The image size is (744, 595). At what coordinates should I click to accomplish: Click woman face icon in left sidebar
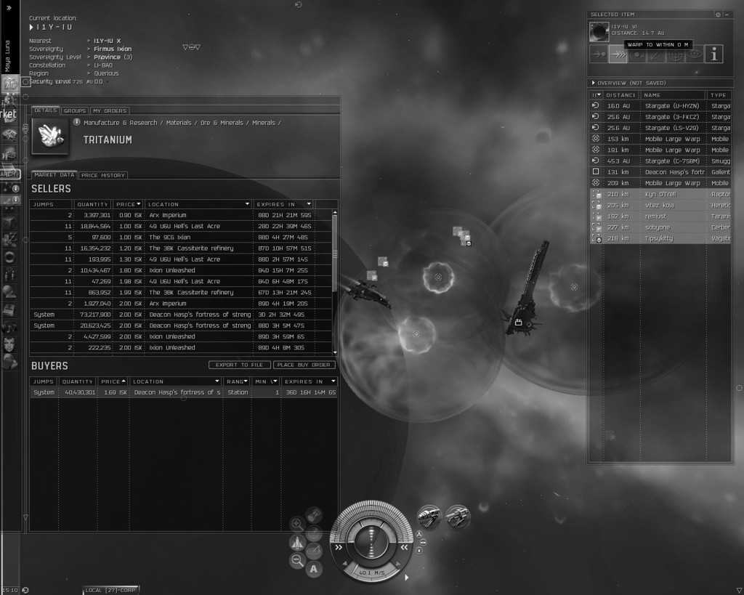click(9, 344)
